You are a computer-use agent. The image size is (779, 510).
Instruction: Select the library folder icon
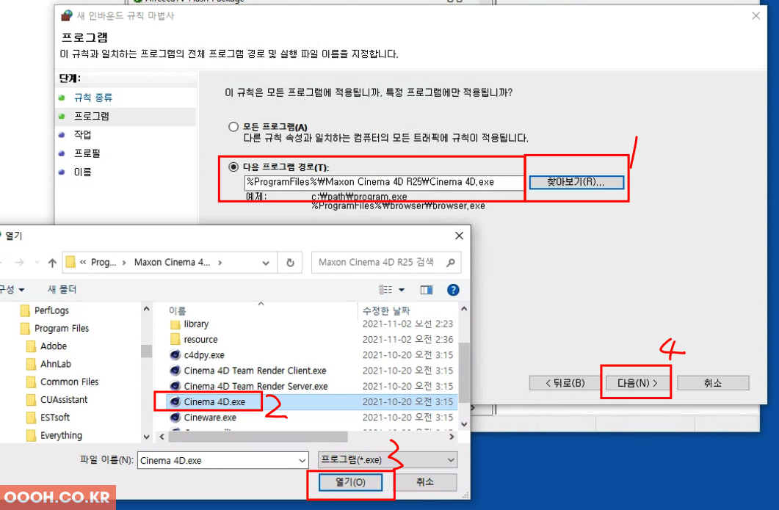(x=175, y=324)
